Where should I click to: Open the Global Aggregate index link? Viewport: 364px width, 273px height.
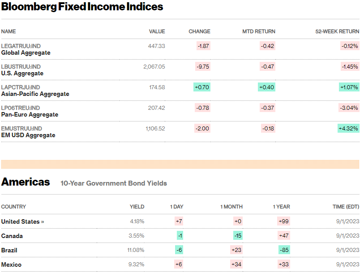coord(26,53)
